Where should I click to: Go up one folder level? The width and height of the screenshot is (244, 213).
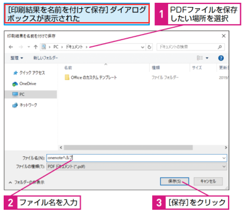[x=36, y=47]
